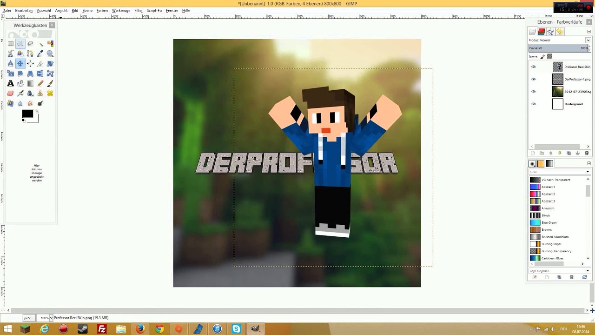Viewport: 595px width, 335px height.
Task: Select the Alignment tool
Action: 30,63
